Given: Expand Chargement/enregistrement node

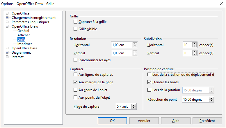Looking at the screenshot, I should click(x=7, y=17).
